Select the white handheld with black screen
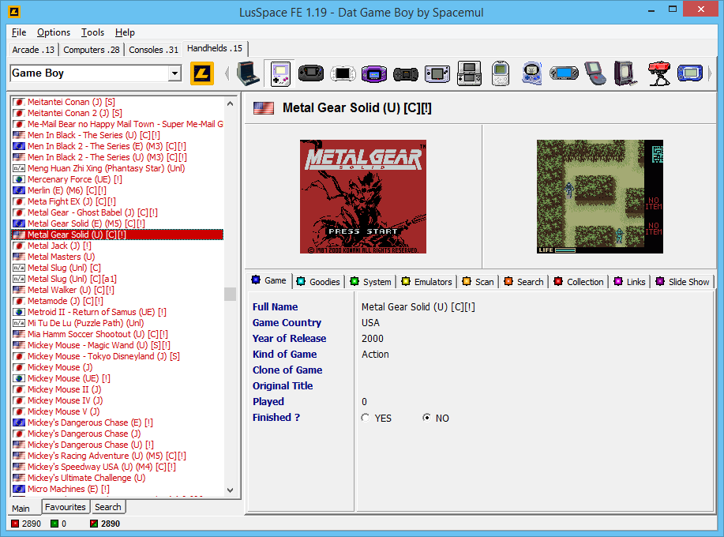This screenshot has height=537, width=724. (343, 73)
